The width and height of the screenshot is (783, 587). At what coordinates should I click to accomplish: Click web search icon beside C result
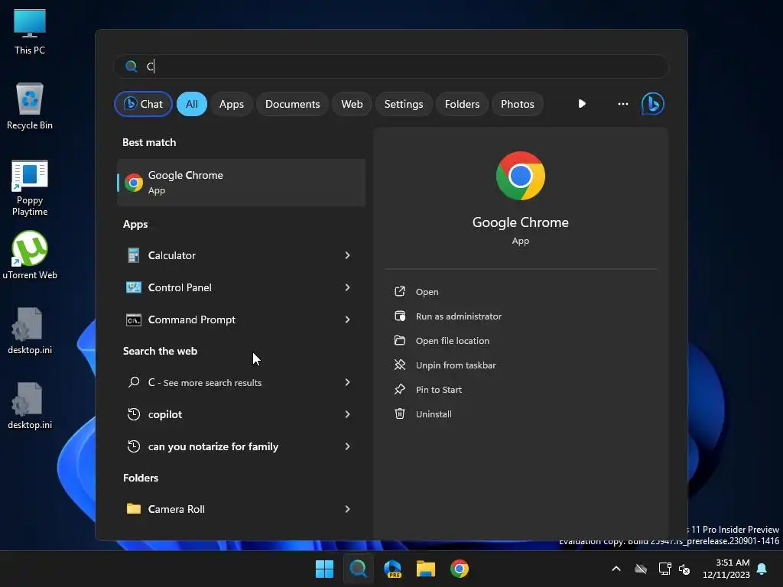(x=133, y=382)
